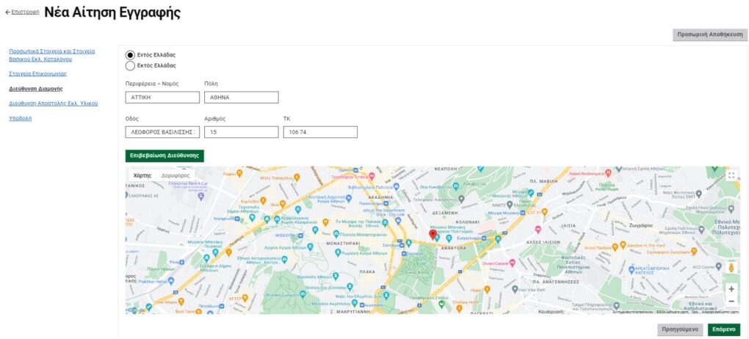
Task: Switch map to Δορυφόρος satellite view
Action: click(176, 175)
